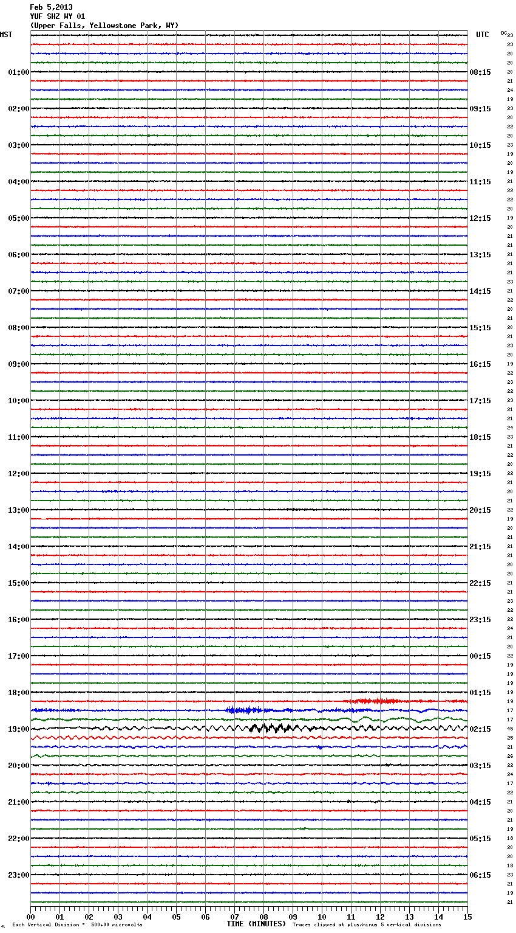Click minute tick label "08" on the time axis
Image resolution: width=516 pixels, height=933 pixels.
263,917
